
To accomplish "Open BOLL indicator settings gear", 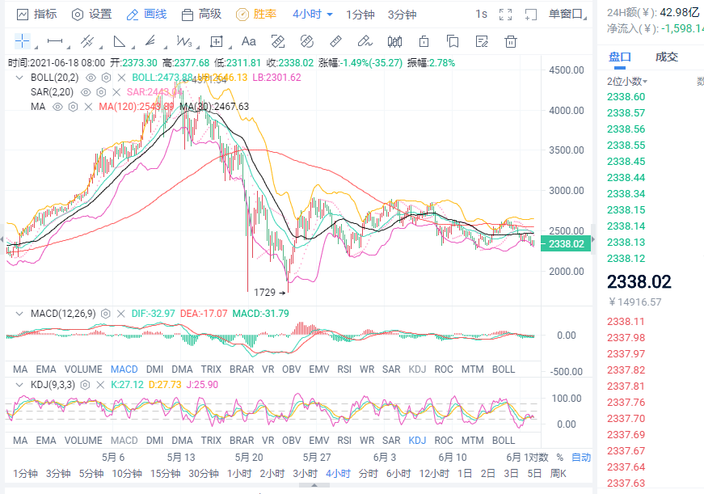I will click(x=104, y=78).
